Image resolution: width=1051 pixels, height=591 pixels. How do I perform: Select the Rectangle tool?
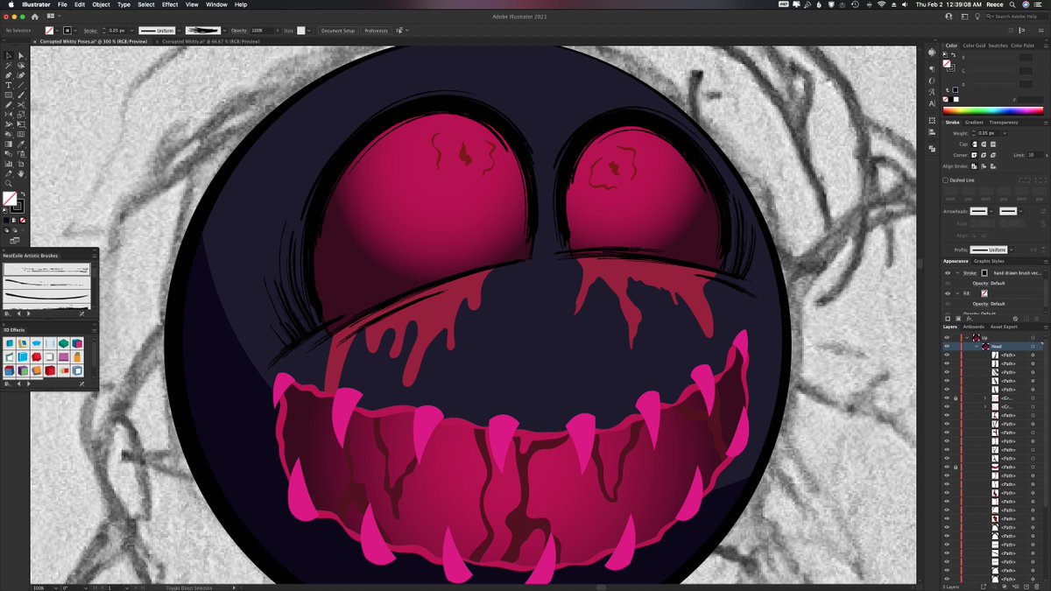(x=8, y=95)
